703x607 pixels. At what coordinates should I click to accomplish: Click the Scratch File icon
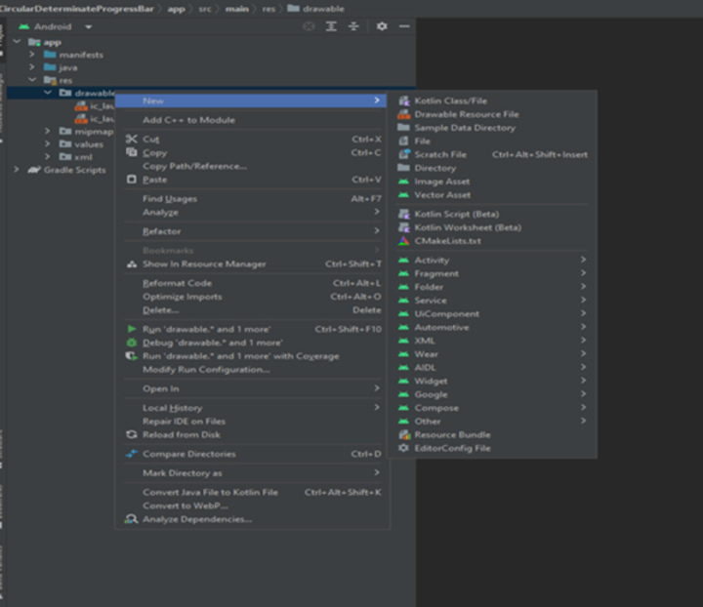click(x=404, y=154)
